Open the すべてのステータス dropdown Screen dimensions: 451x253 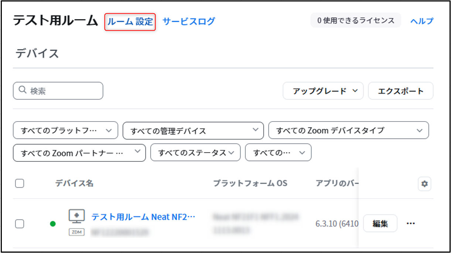(195, 153)
